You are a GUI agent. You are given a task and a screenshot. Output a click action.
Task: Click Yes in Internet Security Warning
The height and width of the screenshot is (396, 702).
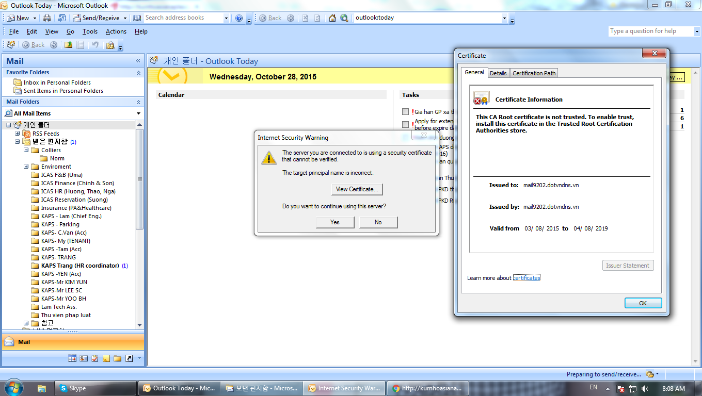click(x=335, y=222)
